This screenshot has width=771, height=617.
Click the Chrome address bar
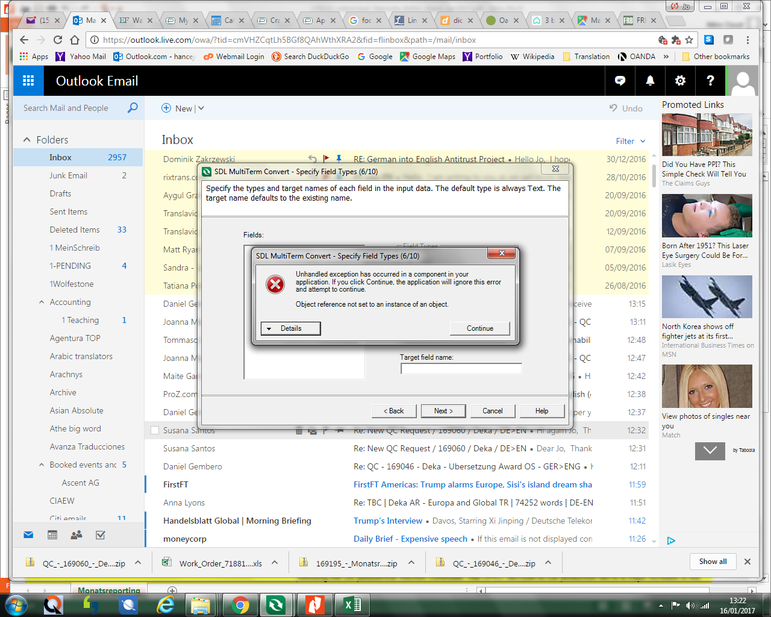[x=373, y=40]
